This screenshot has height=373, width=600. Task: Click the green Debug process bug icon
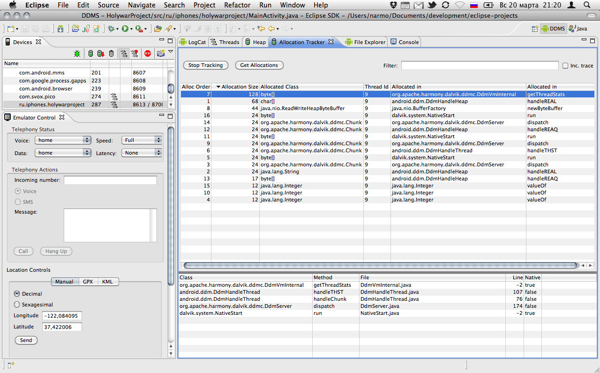pyautogui.click(x=77, y=53)
